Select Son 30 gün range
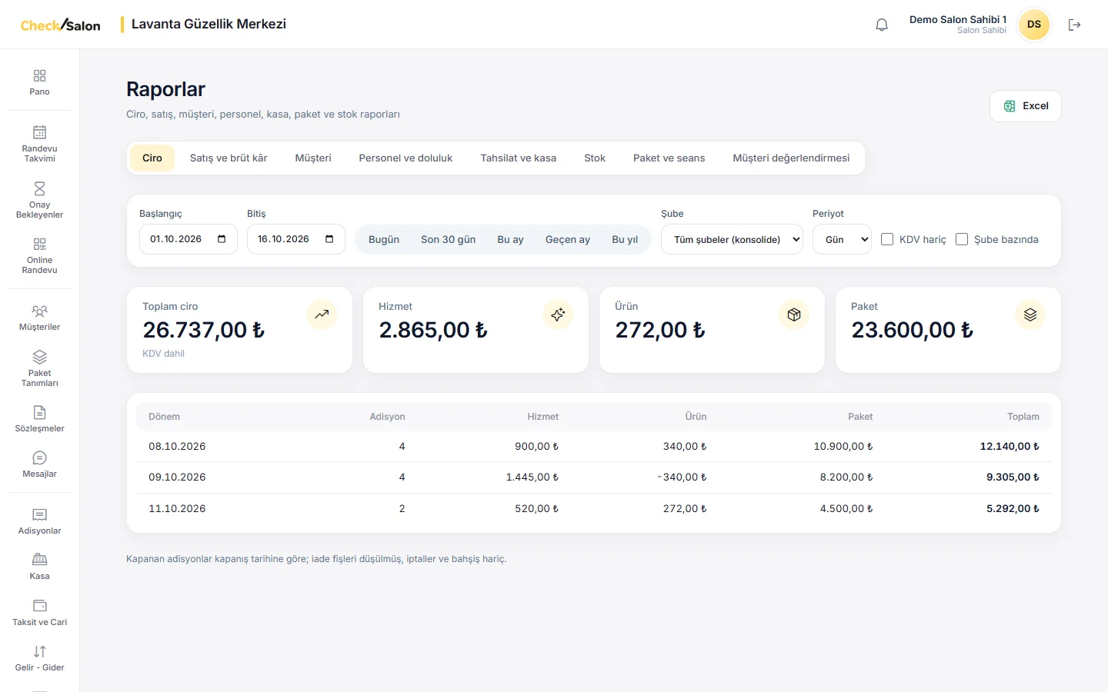1108x692 pixels. [x=448, y=239]
